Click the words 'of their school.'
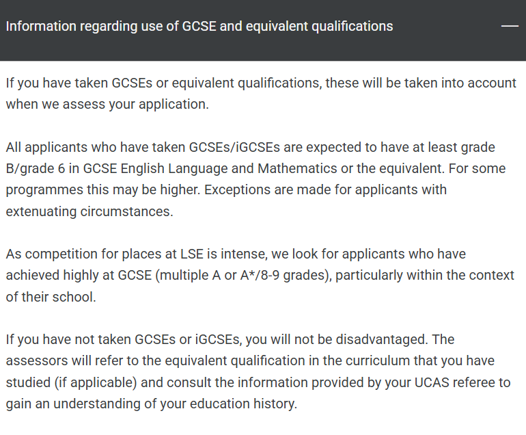This screenshot has height=435, width=526. tap(51, 297)
